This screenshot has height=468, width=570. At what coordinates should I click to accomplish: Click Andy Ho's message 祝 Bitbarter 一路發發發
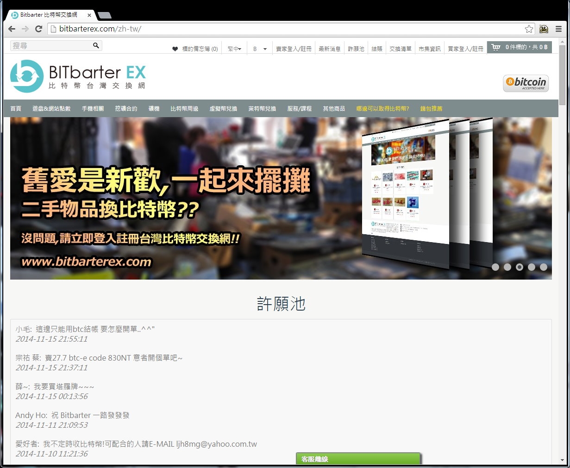[x=72, y=415]
